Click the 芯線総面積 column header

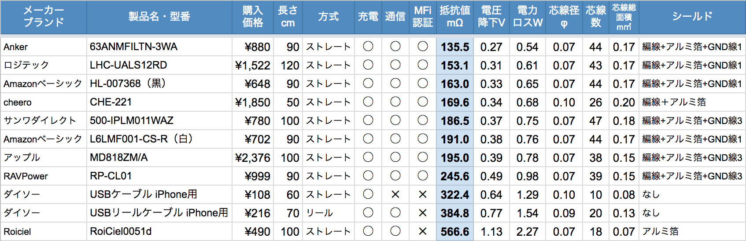coord(624,17)
